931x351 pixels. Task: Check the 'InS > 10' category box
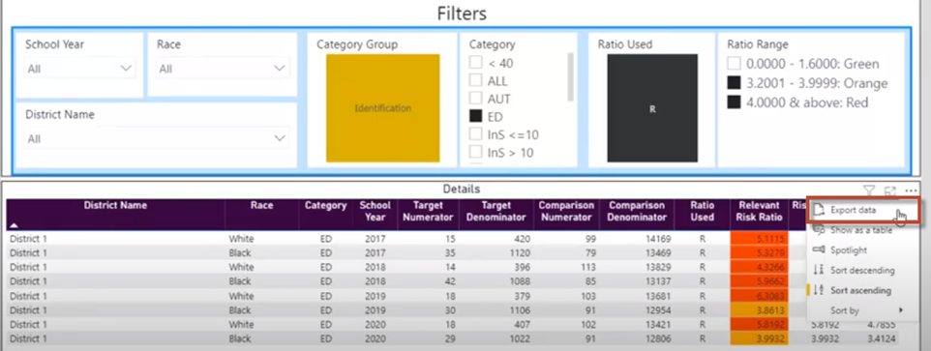475,153
